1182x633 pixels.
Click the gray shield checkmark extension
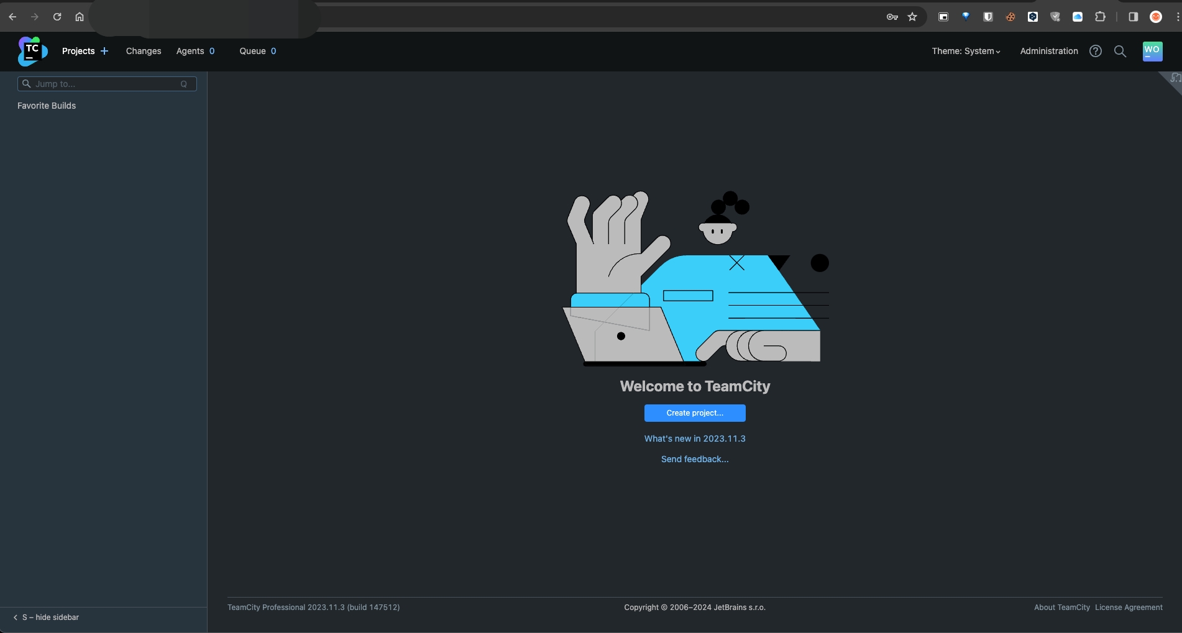[1055, 17]
